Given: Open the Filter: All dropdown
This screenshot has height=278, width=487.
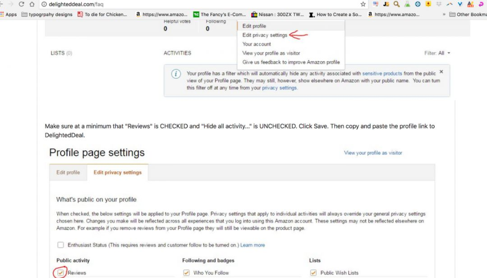Looking at the screenshot, I should point(437,53).
